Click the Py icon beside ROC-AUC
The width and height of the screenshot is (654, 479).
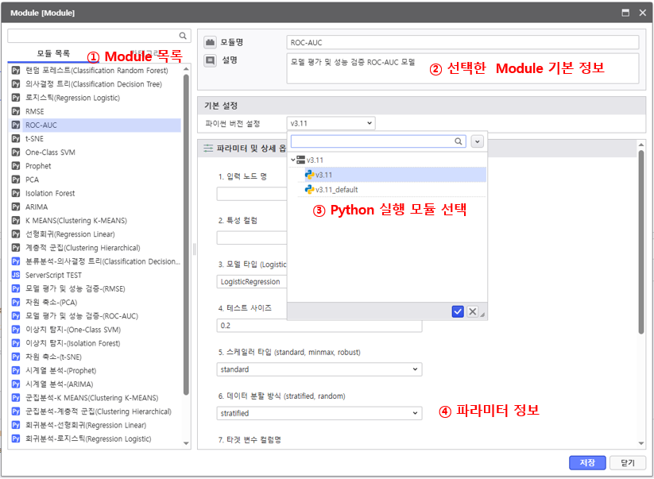click(x=16, y=125)
